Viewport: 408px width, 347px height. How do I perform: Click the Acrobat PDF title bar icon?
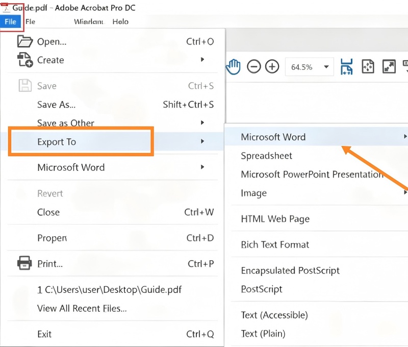6,8
